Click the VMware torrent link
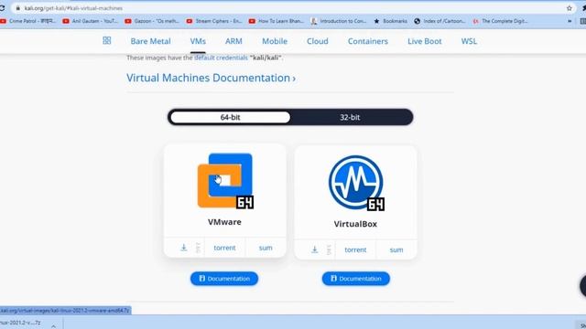Screen dimensions: 586x329 pyautogui.click(x=224, y=248)
